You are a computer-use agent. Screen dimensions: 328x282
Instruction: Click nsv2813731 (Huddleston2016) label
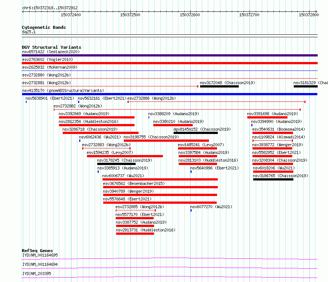146,230
